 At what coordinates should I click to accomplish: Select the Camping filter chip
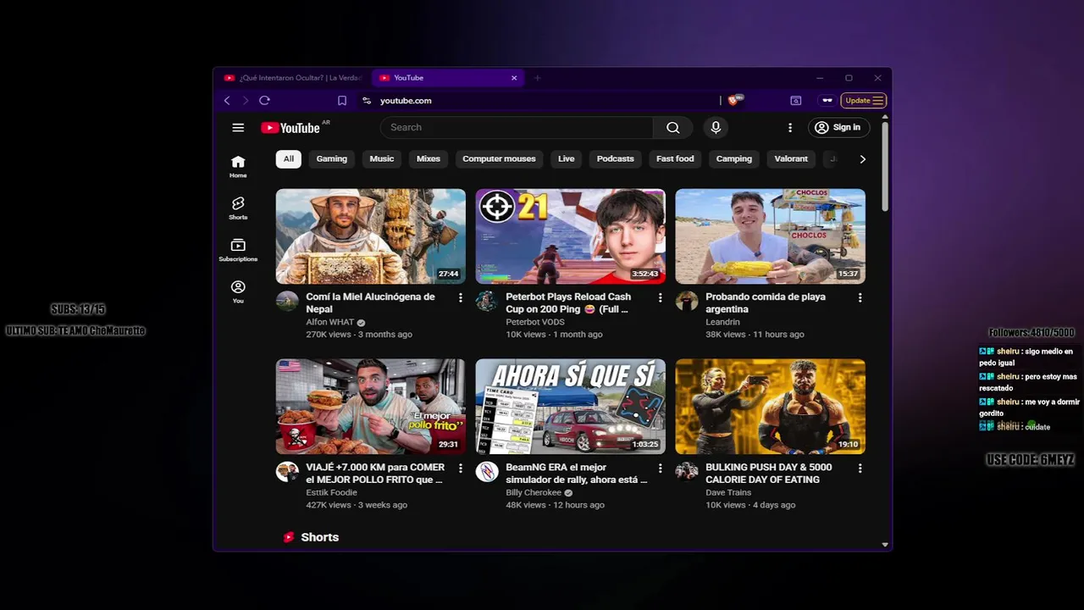734,158
